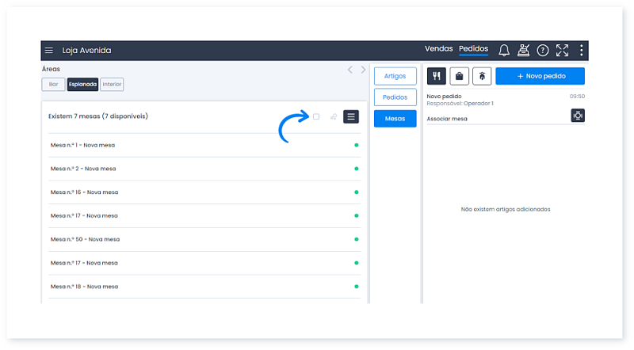Switch to the Vendas tab
Image resolution: width=634 pixels, height=350 pixels.
(438, 50)
